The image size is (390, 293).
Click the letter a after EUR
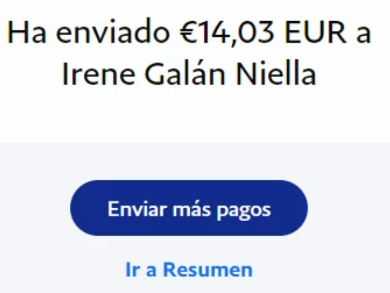[364, 36]
